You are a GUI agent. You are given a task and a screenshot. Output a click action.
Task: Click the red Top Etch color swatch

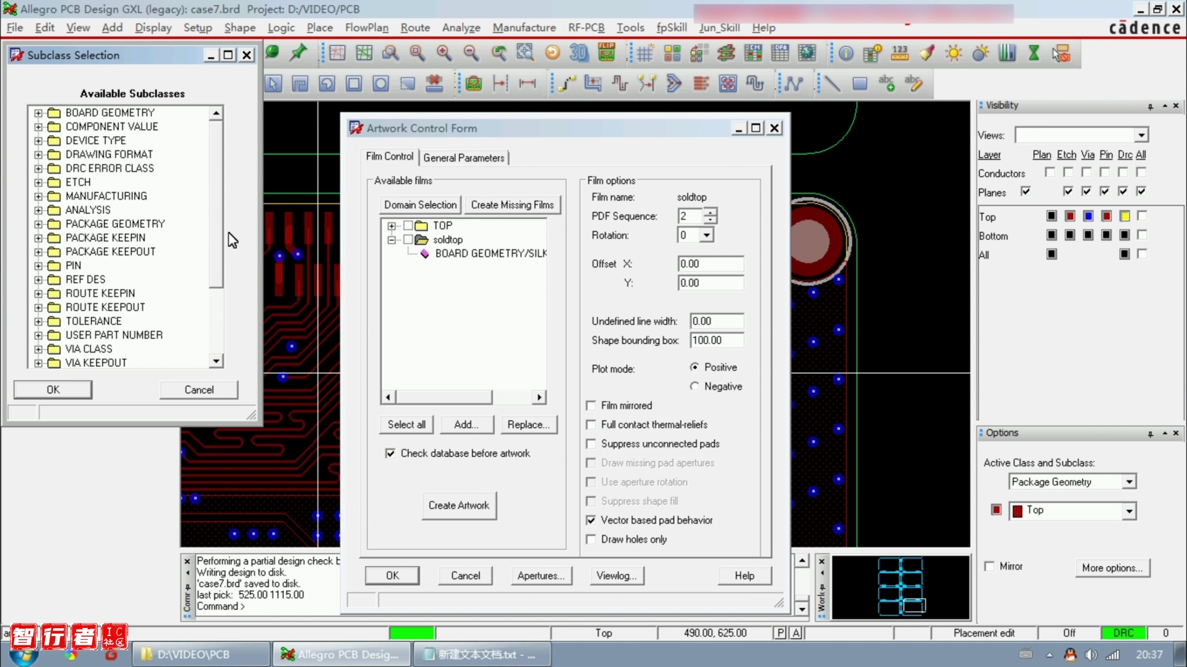point(1069,216)
